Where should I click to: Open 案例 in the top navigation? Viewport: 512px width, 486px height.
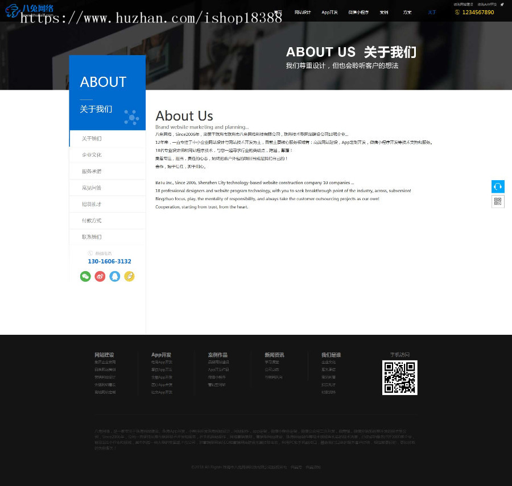tap(384, 13)
